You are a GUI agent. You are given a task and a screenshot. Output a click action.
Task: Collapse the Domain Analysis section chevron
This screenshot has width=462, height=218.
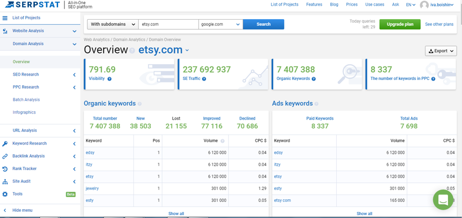(74, 44)
